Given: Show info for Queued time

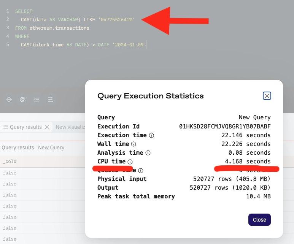Looking at the screenshot, I should click(141, 171).
